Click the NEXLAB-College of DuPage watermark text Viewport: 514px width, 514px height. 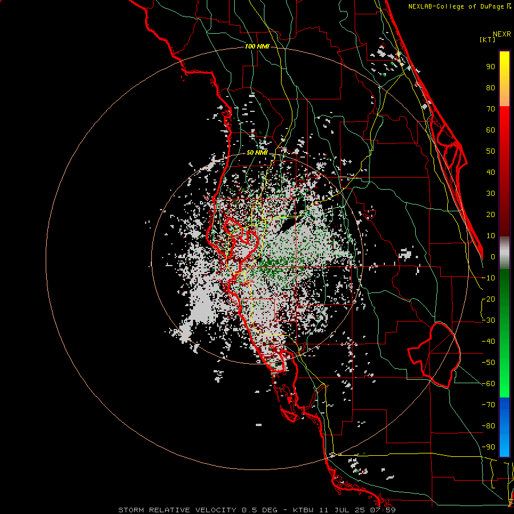[459, 6]
